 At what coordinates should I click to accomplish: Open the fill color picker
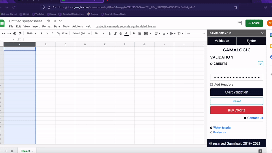134,33
